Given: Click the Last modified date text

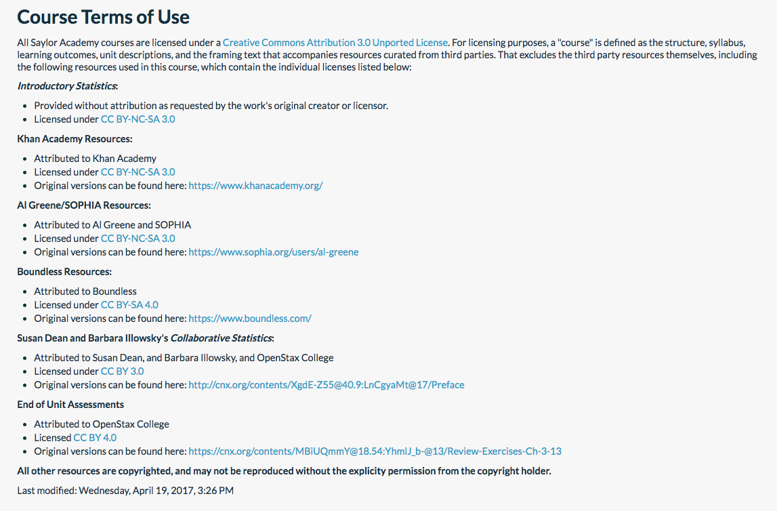Looking at the screenshot, I should click(125, 490).
